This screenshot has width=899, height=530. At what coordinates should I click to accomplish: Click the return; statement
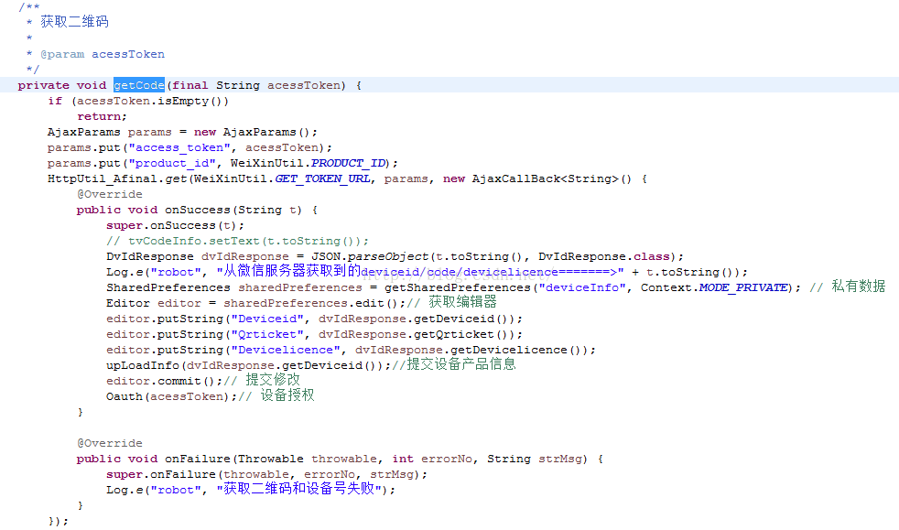[102, 116]
